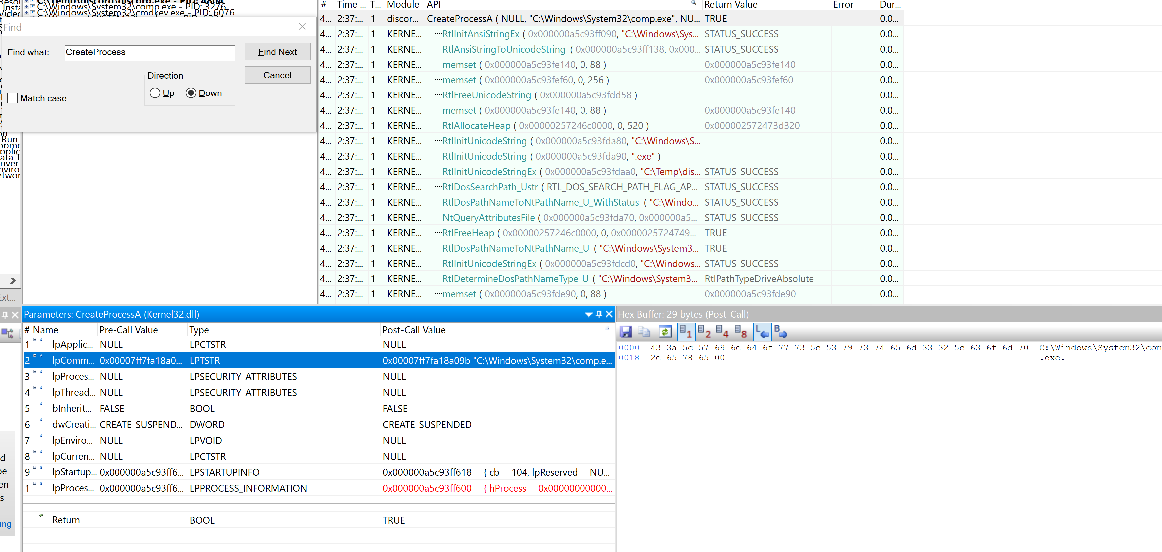Click the scroll right arrow in left panel
This screenshot has width=1162, height=552.
point(13,280)
